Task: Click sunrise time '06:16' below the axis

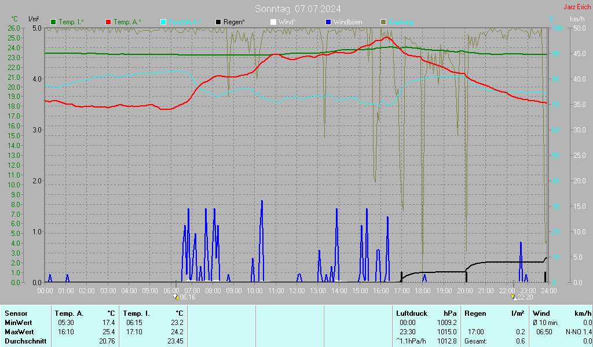Action: point(188,297)
